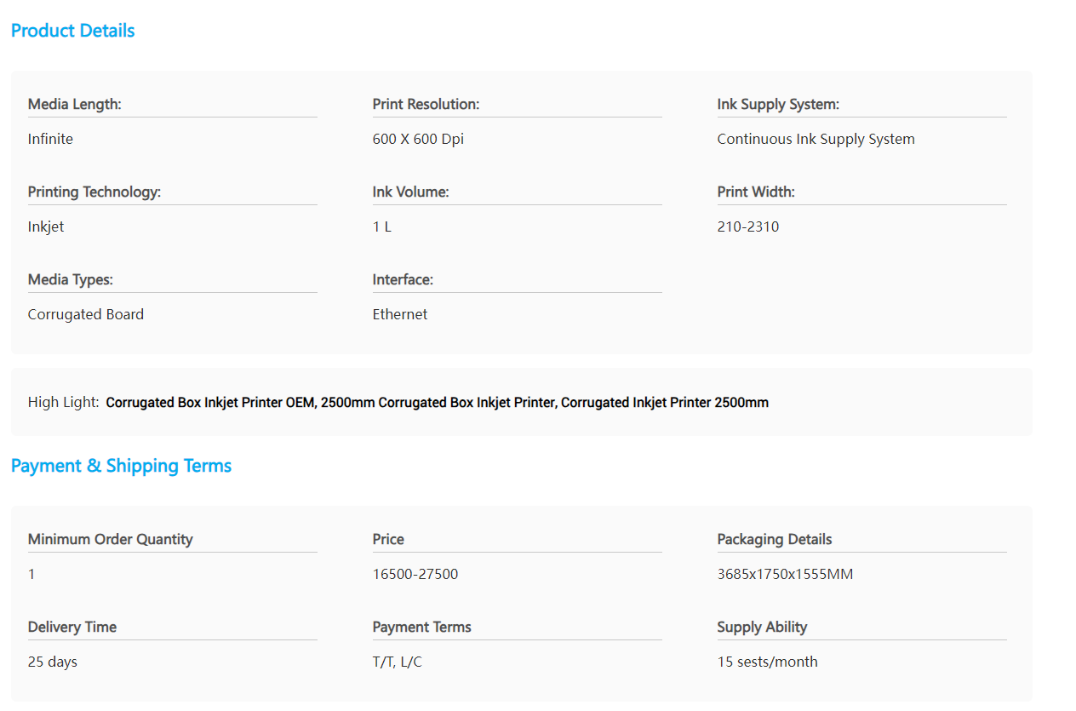Click the Continuous Ink Supply System text

(x=816, y=139)
